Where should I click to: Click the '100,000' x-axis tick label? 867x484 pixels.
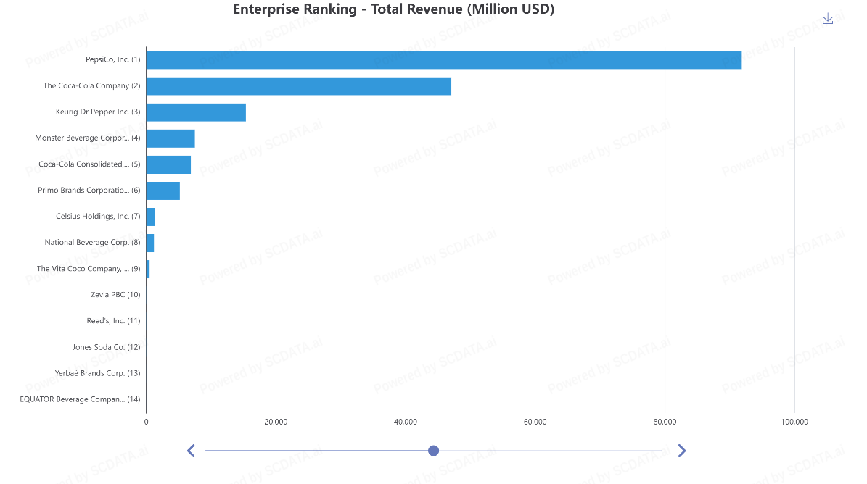tap(794, 422)
